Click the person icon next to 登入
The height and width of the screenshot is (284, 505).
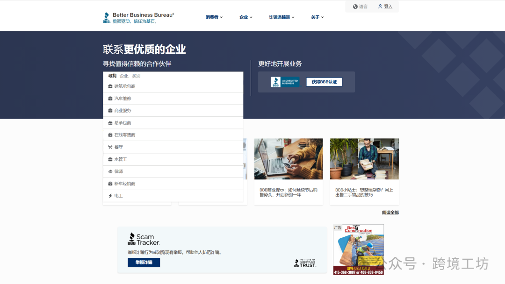(380, 6)
